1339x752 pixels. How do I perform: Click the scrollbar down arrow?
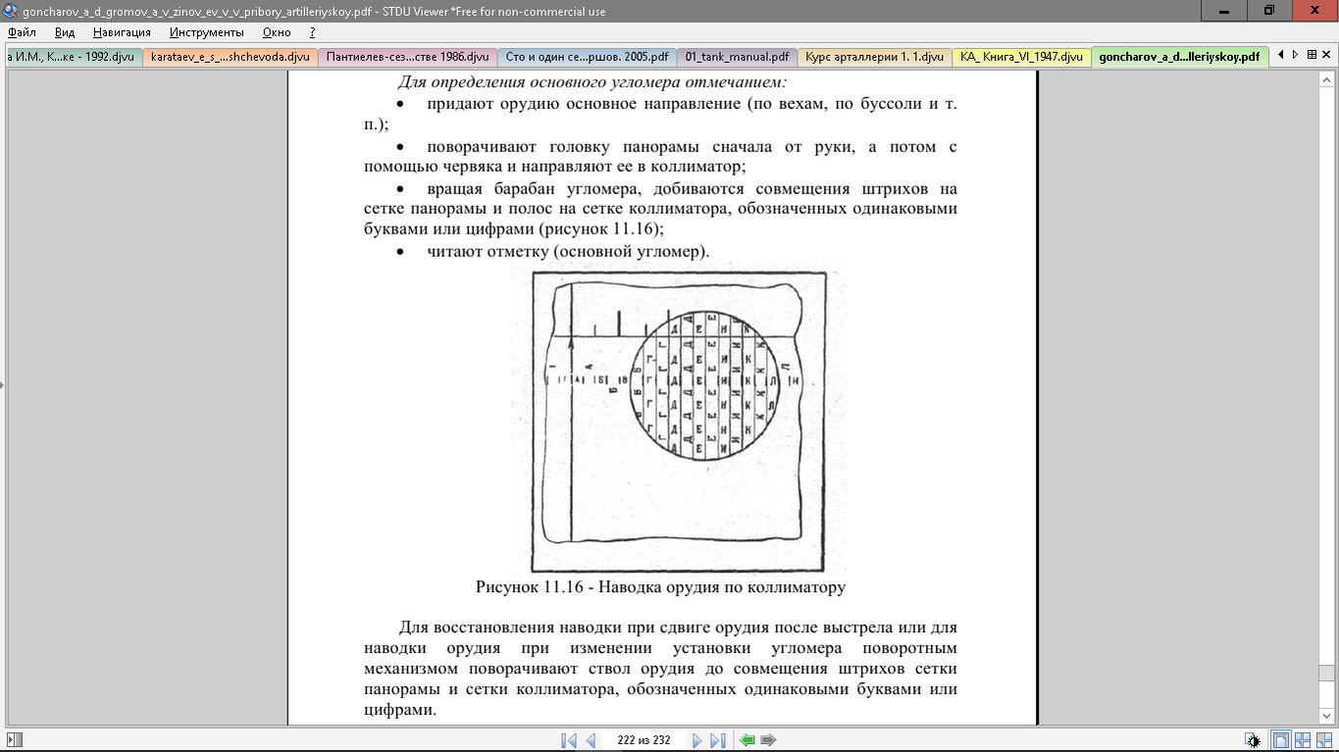[x=1327, y=719]
